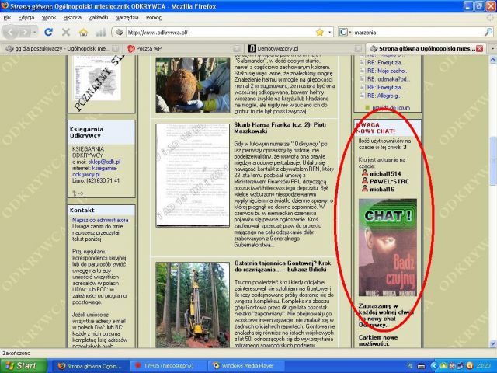Open RE: Moje zacho... forum post
The width and height of the screenshot is (497, 373).
pyautogui.click(x=388, y=71)
